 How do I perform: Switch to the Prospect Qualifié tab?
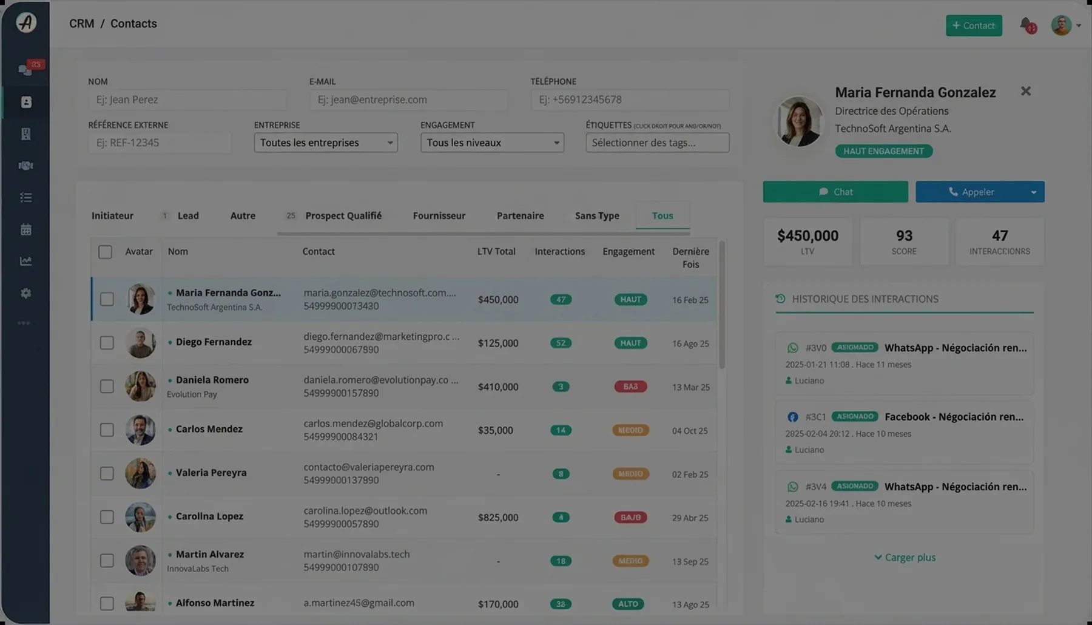pos(343,215)
